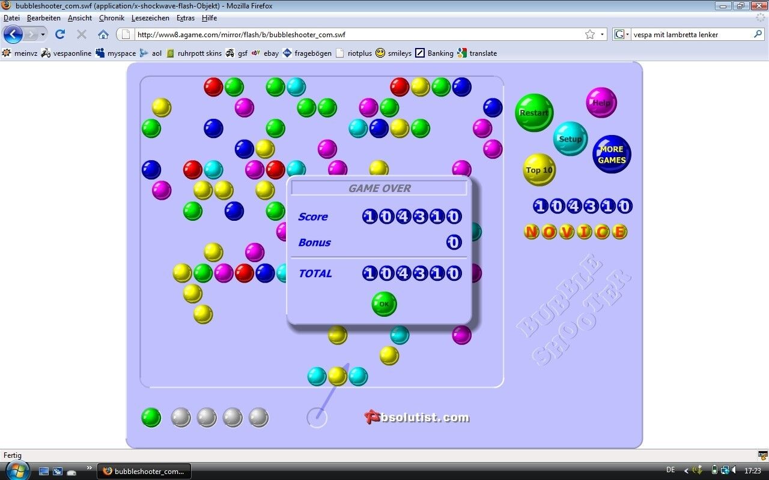Open the Lesezeichen menu
Screen dimensions: 769x480
[x=150, y=18]
